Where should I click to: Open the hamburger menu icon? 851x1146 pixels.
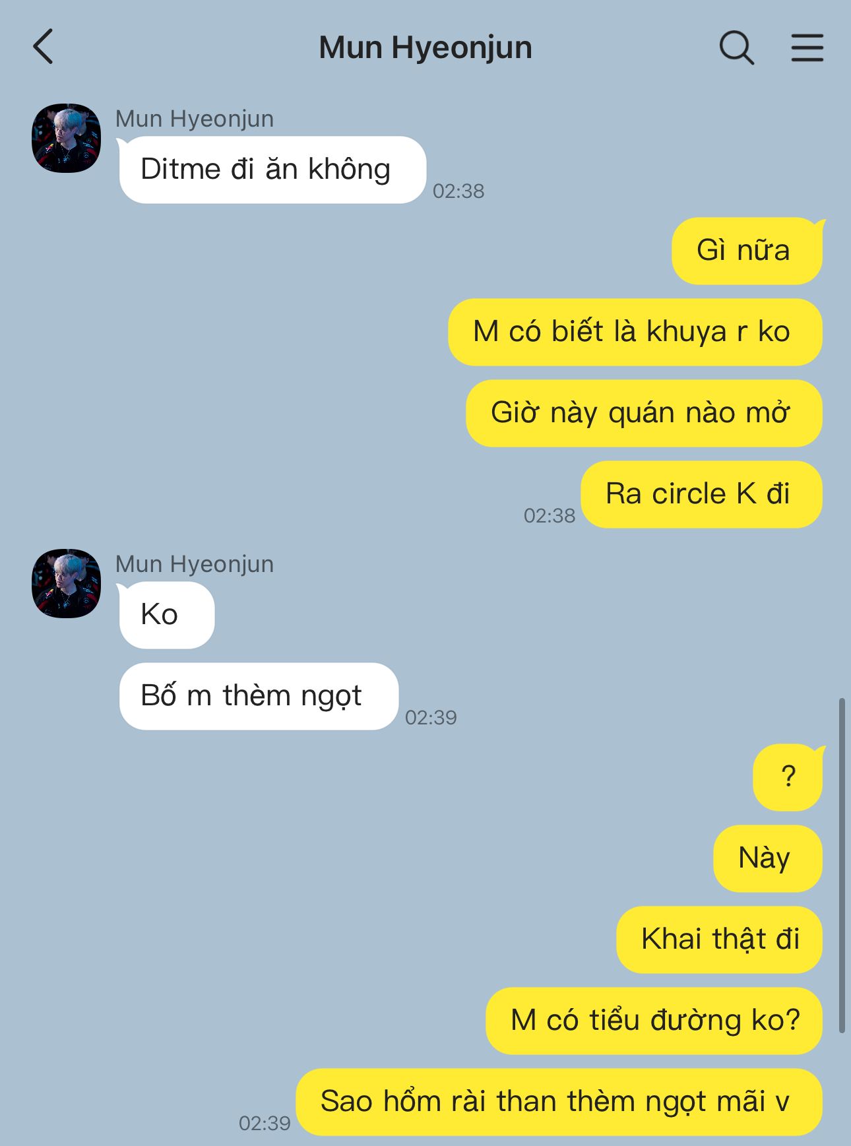click(x=807, y=48)
